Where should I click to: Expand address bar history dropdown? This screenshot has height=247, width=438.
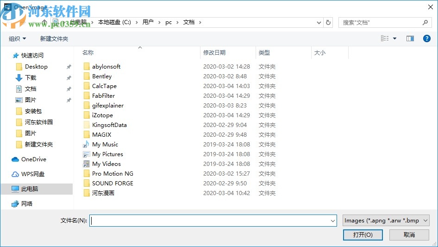pos(319,22)
